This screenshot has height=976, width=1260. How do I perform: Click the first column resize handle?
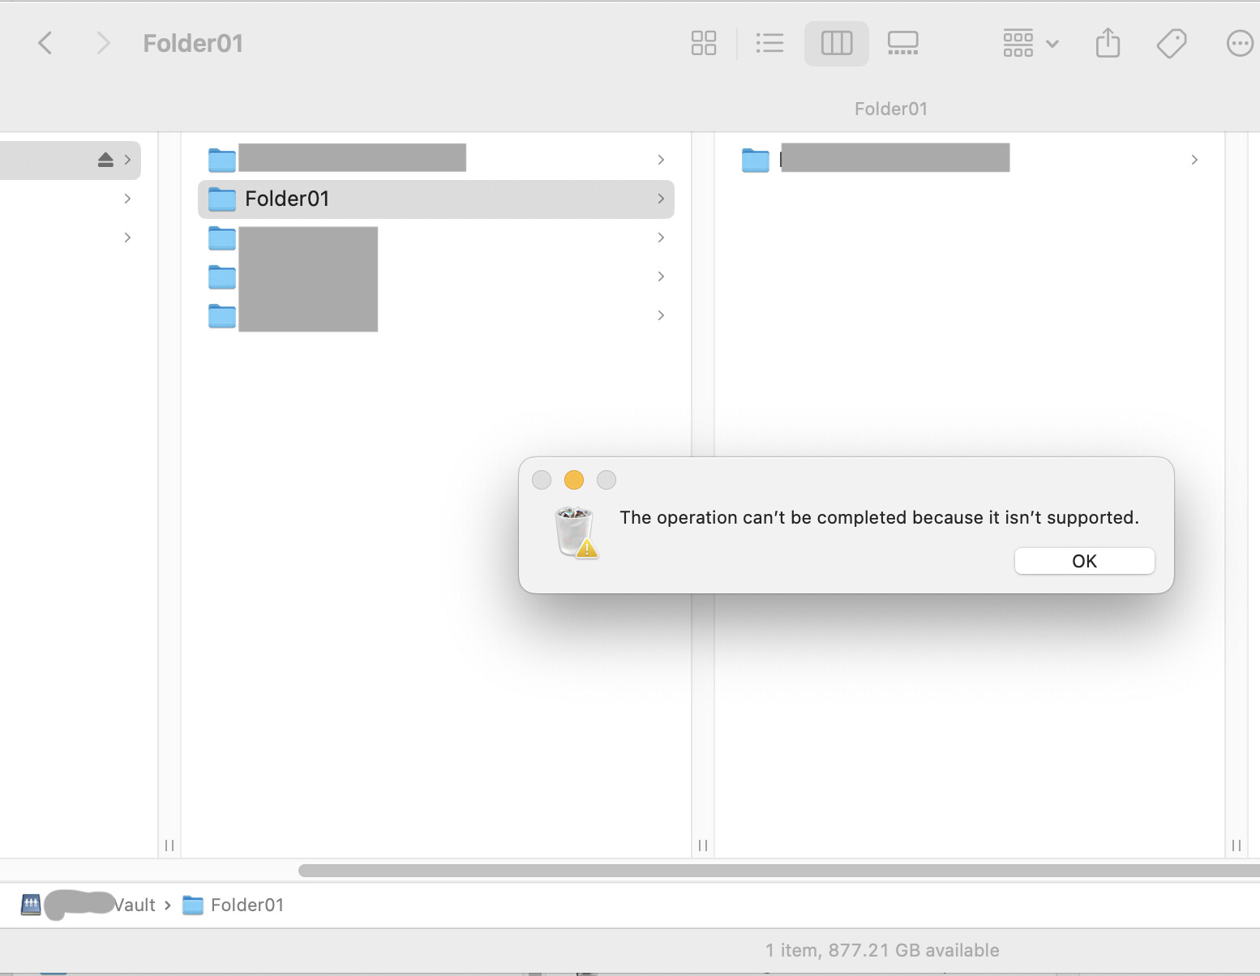[x=169, y=845]
